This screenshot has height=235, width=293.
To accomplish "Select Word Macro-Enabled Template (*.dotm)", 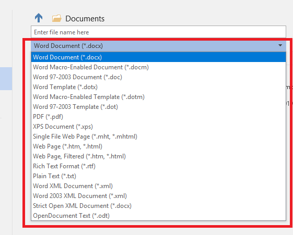I will tap(158, 97).
